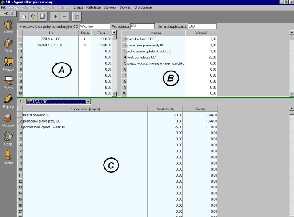Create a new calculation document
Viewport: 294px width, 217px height.
[x=24, y=17]
